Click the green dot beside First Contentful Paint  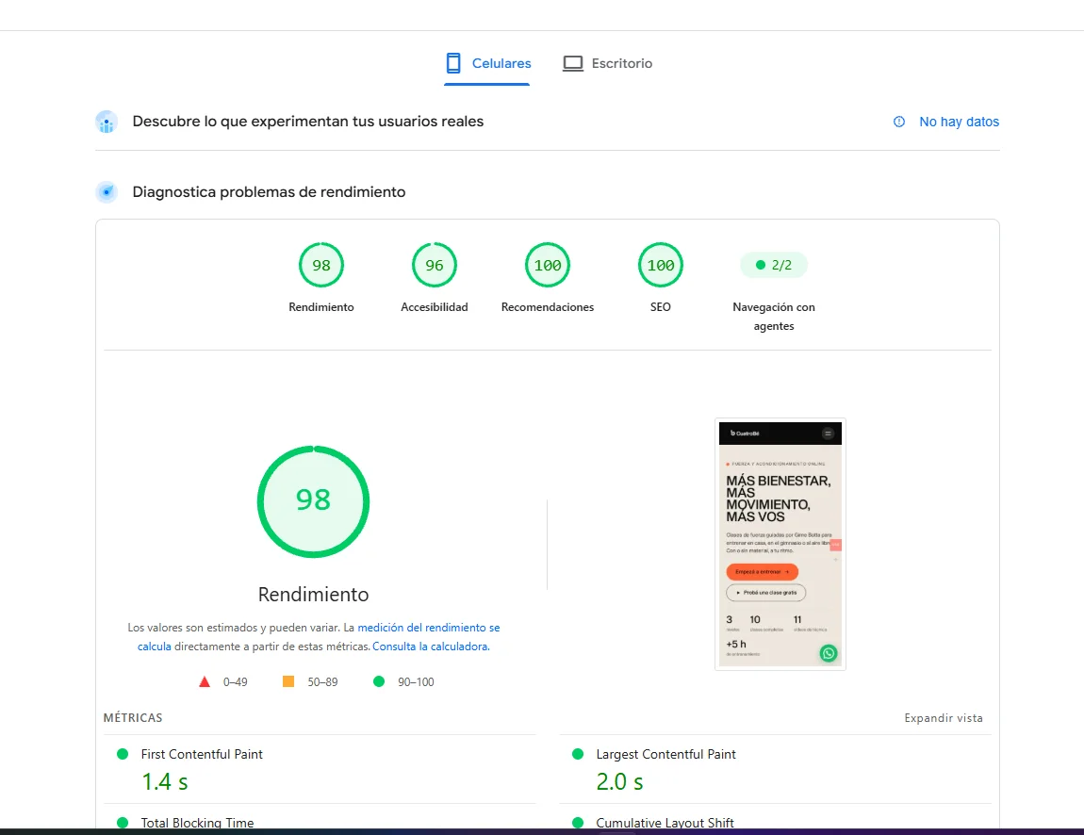(123, 754)
